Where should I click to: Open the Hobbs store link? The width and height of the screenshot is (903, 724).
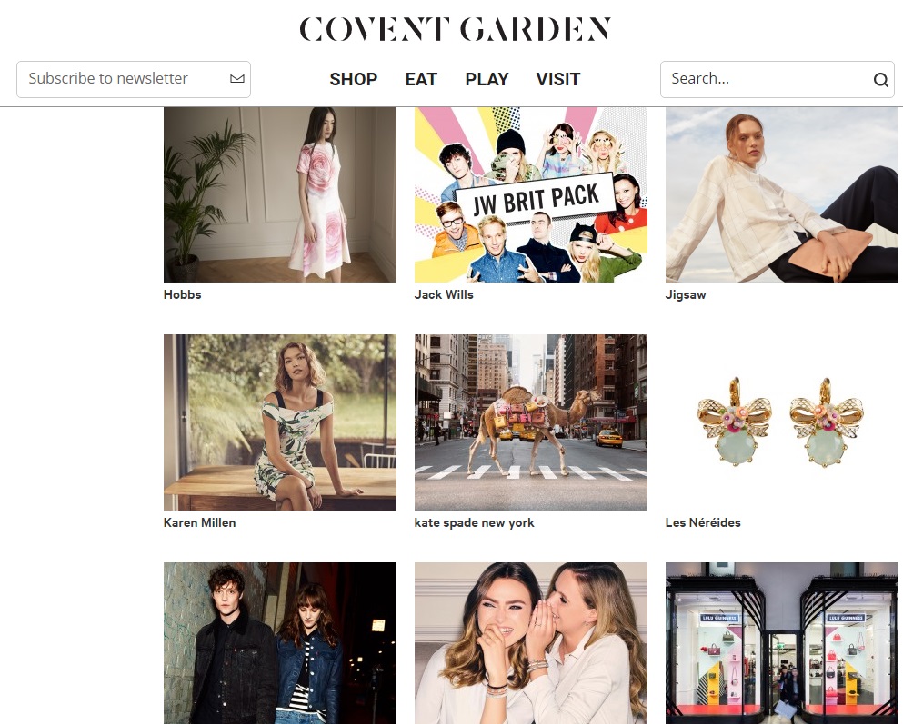pos(183,294)
